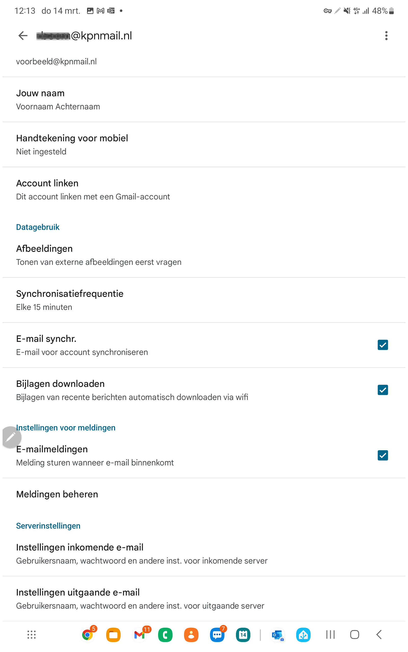
Task: Open the app drawer grid
Action: coord(31,635)
